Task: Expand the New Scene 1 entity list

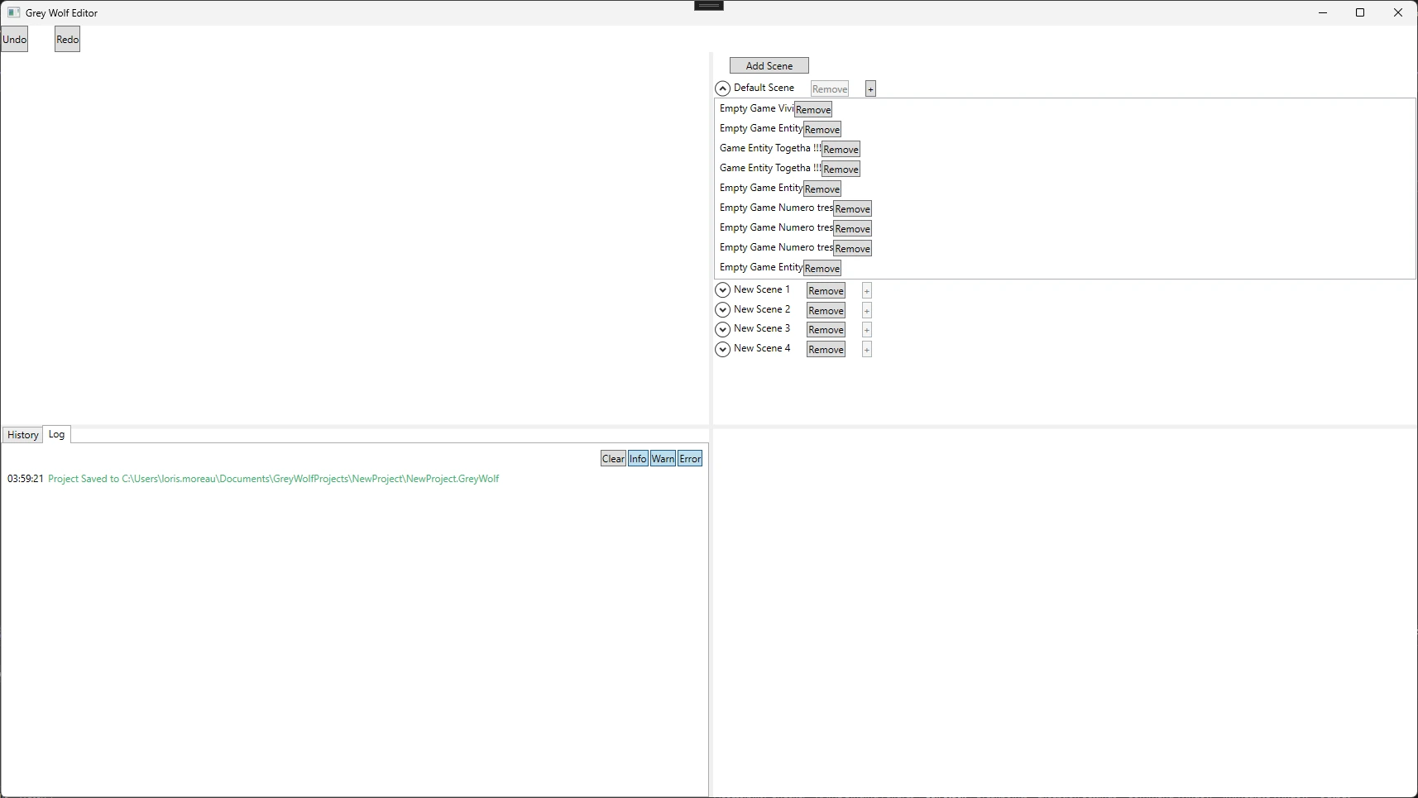Action: coord(722,290)
